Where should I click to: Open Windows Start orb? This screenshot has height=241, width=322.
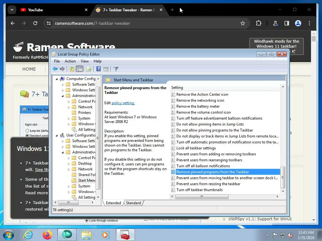[x=8, y=235]
